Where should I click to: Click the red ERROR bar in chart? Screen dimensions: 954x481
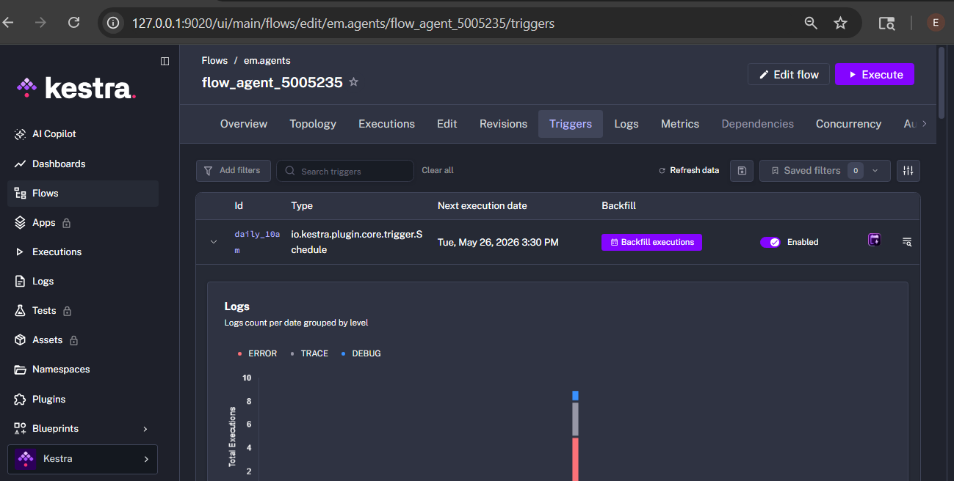point(576,459)
